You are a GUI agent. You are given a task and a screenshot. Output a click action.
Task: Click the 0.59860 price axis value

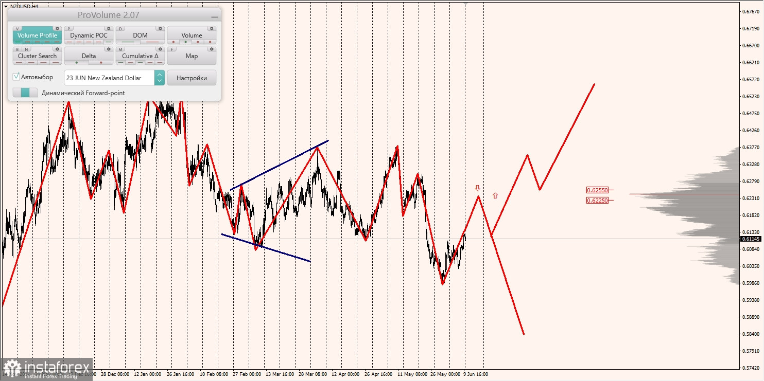tap(751, 283)
